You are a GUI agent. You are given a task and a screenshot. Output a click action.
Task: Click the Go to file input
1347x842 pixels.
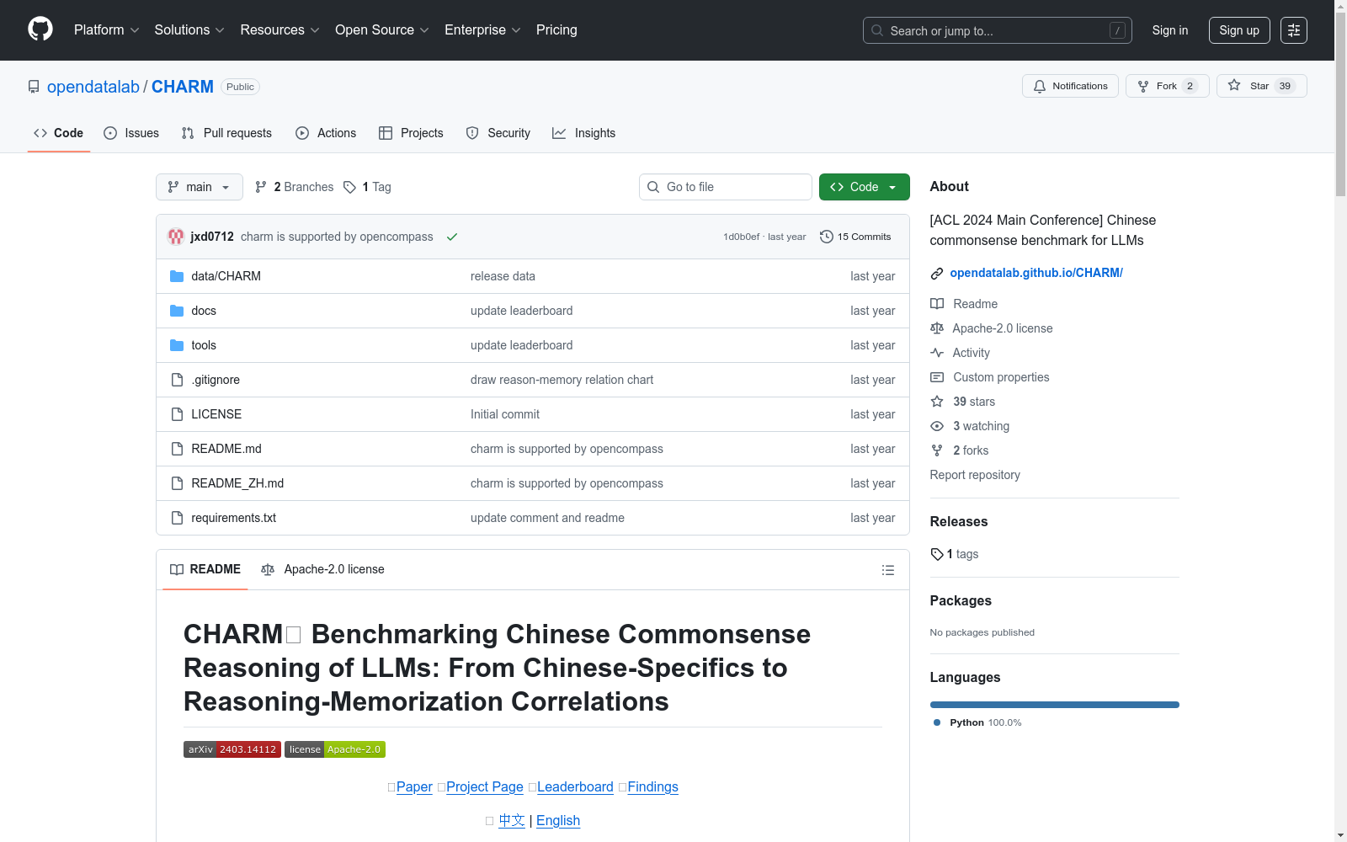(x=726, y=187)
